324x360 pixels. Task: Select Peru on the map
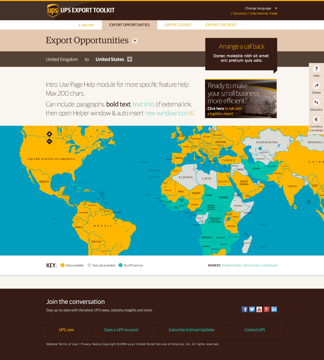tap(78, 227)
